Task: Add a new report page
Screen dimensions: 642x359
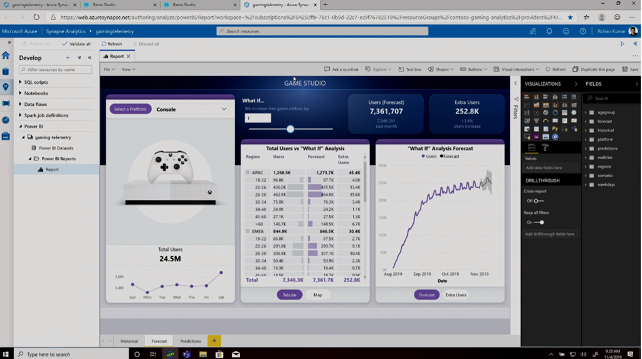Action: point(214,341)
